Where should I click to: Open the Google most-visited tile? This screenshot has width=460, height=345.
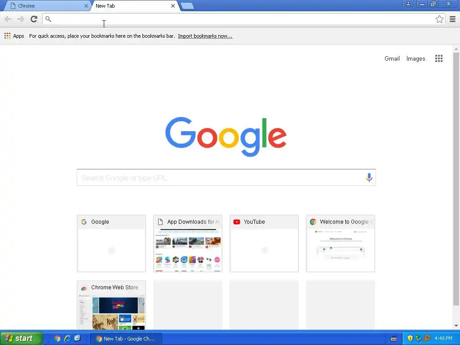click(111, 243)
